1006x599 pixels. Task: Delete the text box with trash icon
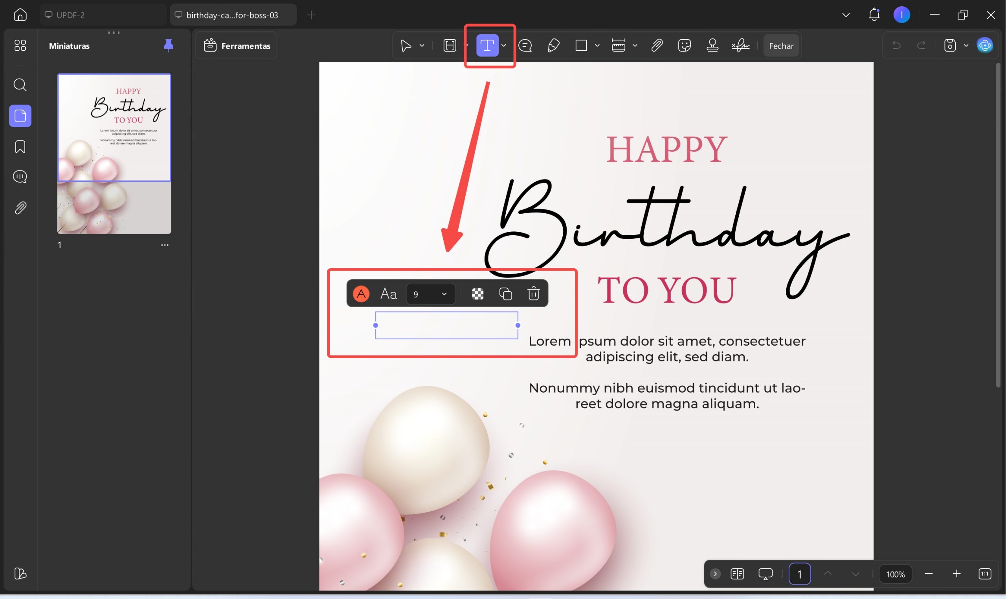tap(534, 293)
